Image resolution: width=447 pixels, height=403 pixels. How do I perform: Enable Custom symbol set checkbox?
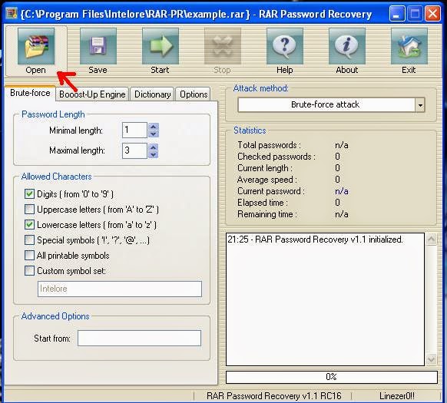pos(29,270)
